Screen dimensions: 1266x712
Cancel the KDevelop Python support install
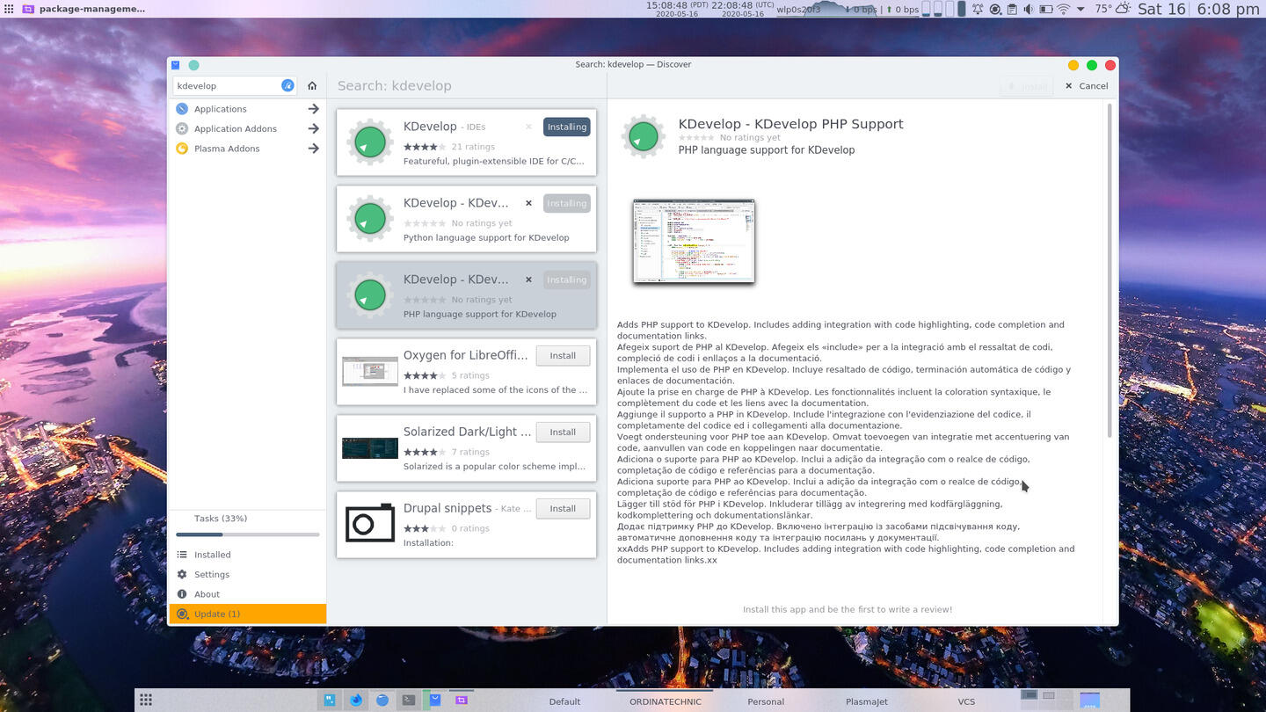(528, 203)
